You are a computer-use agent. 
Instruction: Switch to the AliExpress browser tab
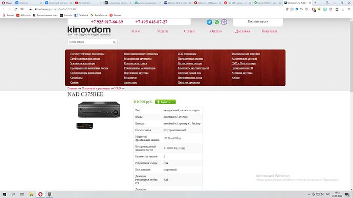(x=207, y=3)
